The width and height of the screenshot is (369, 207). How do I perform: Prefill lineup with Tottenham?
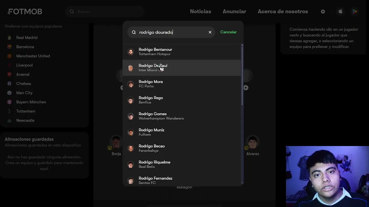pos(26,111)
